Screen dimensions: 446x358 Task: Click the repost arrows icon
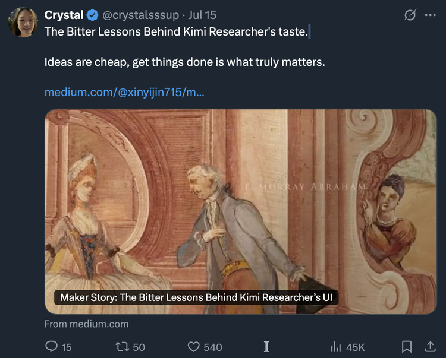tap(122, 347)
